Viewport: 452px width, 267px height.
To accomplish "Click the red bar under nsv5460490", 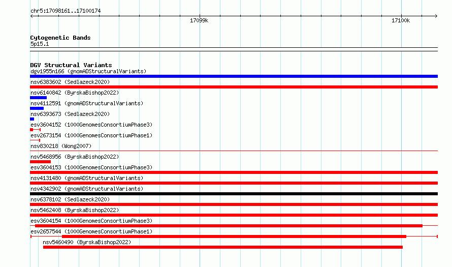I will tap(223, 247).
